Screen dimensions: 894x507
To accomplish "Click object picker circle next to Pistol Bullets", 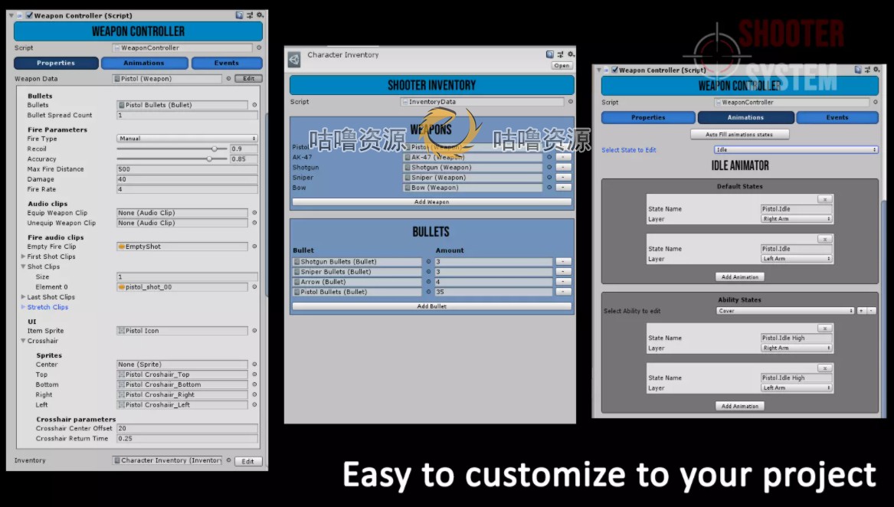I will point(254,105).
